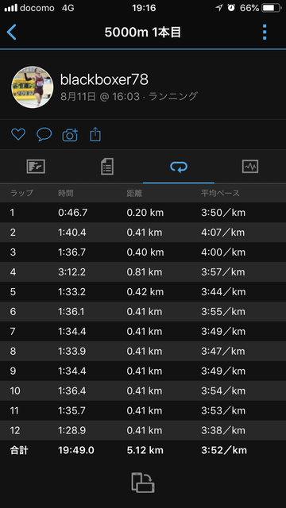Rotate to landscape view icon
The height and width of the screenshot is (508, 286).
click(143, 483)
